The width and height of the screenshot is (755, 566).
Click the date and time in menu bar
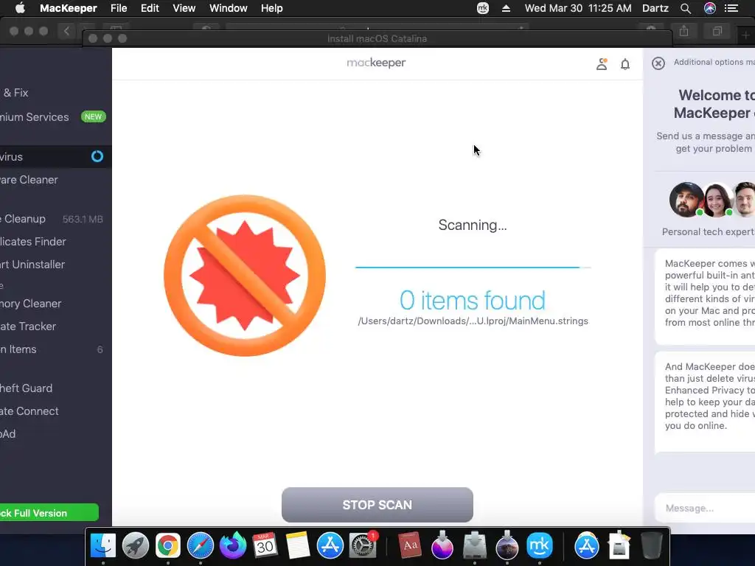tap(578, 8)
